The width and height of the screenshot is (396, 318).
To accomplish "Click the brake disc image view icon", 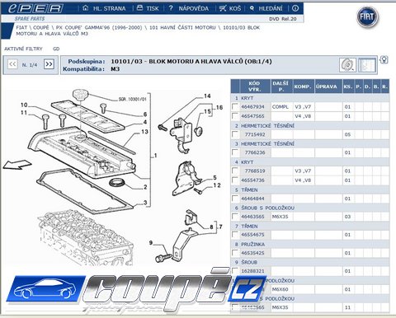I will pos(347,65).
